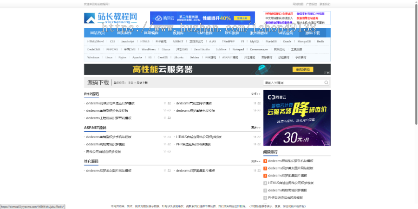Click 主页 in the breadcrumb
418x209 pixels.
(x=131, y=83)
